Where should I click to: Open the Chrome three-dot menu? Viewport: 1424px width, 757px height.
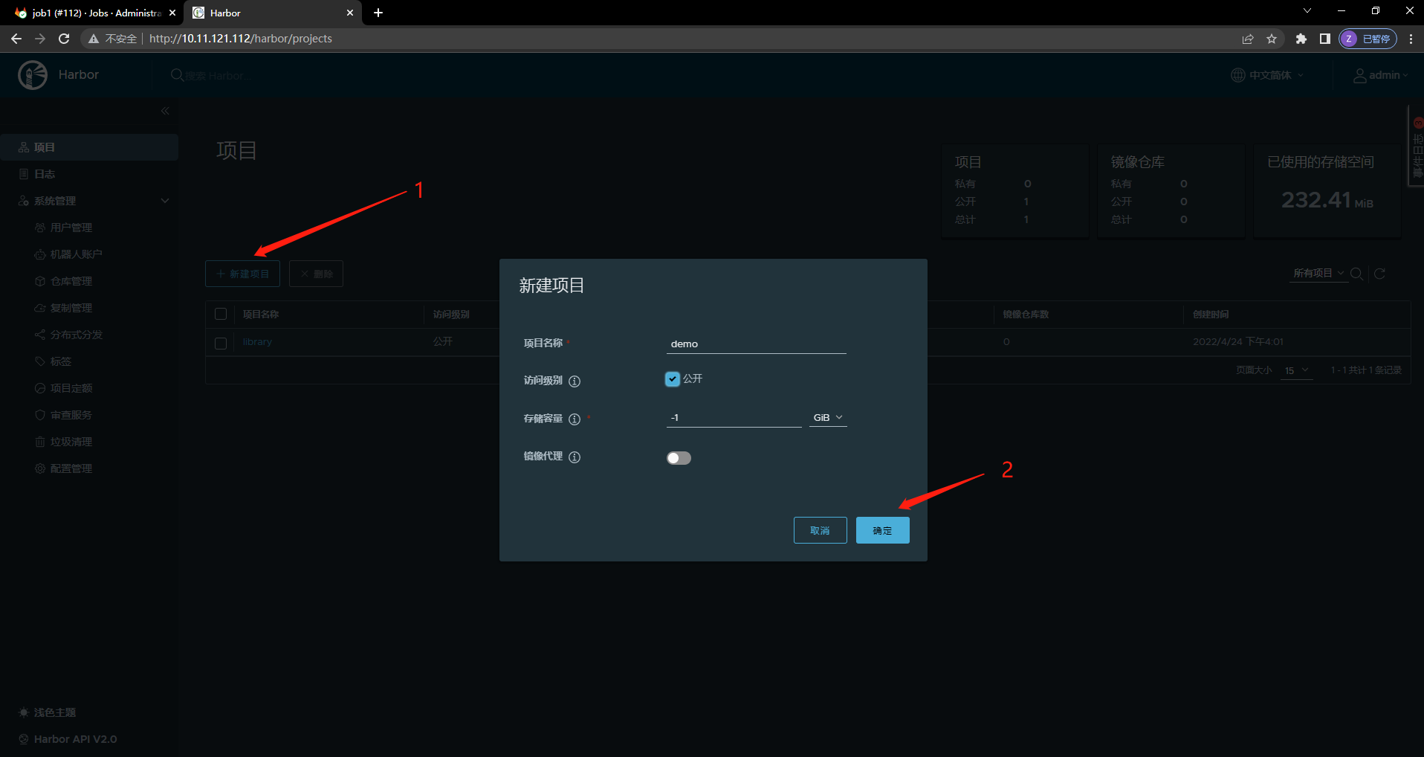click(1411, 39)
